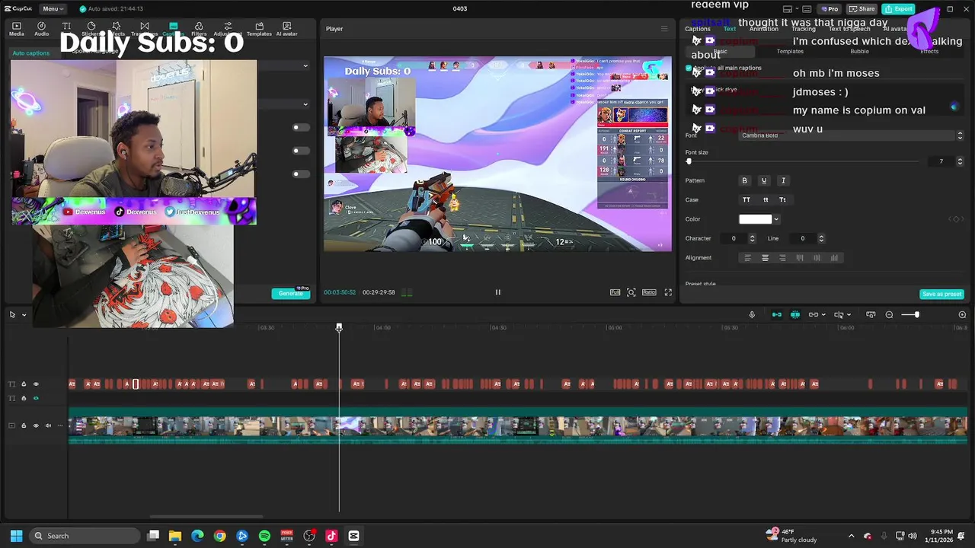Open Spotify from the Windows taskbar

pos(264,536)
